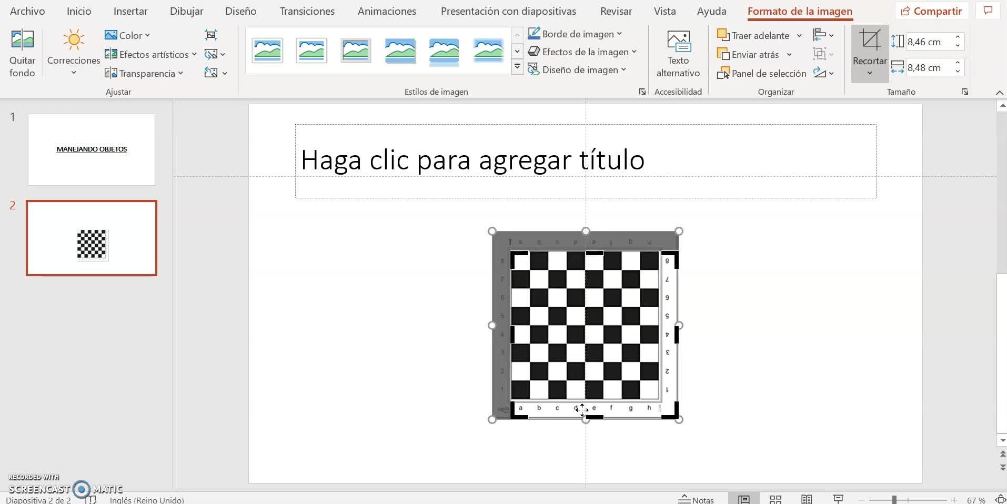Screen dimensions: 1007x504
Task: Switch to the Animaciones tab
Action: pos(387,11)
